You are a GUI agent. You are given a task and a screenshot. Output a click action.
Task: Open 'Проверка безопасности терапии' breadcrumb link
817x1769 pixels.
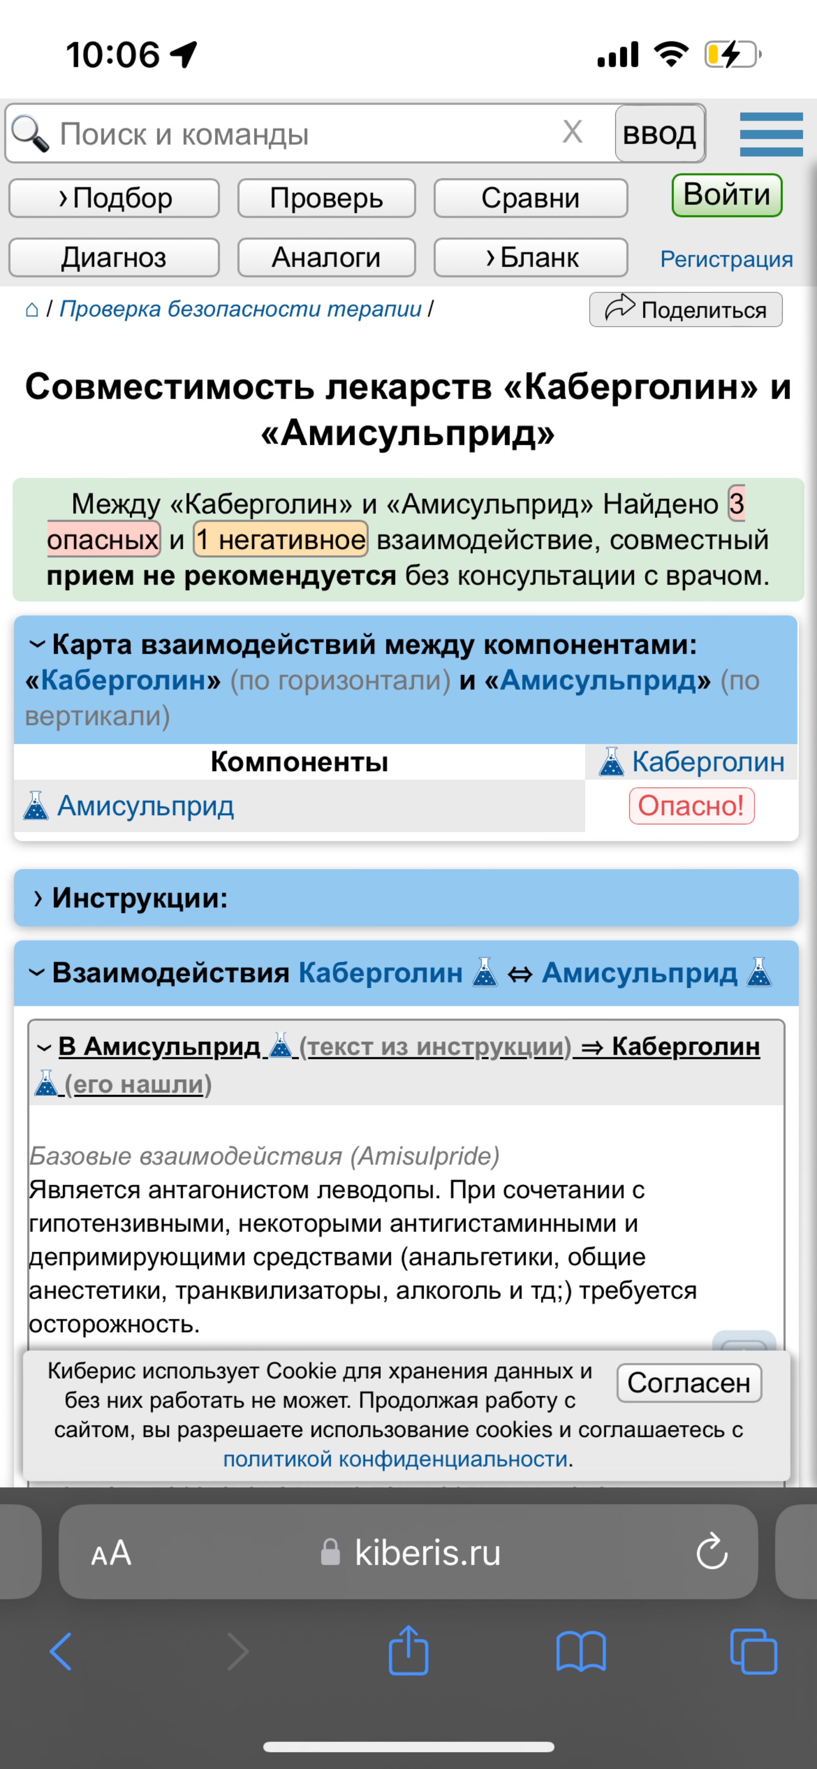click(x=240, y=309)
